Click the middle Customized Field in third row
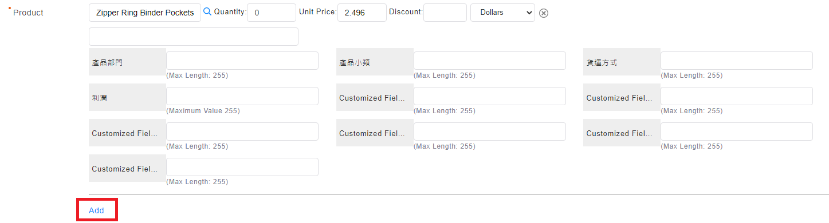 click(x=490, y=132)
